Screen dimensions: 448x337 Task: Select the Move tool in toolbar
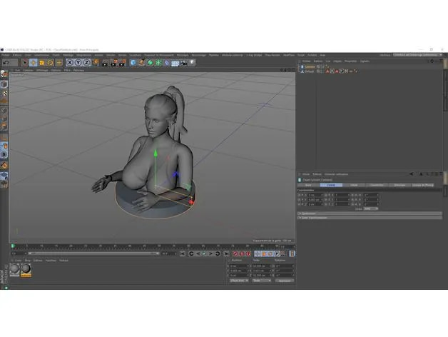[x=33, y=63]
